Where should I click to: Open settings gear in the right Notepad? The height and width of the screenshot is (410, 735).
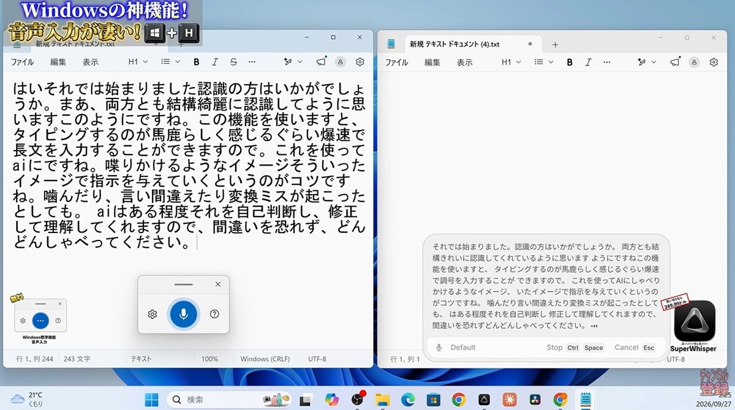714,62
